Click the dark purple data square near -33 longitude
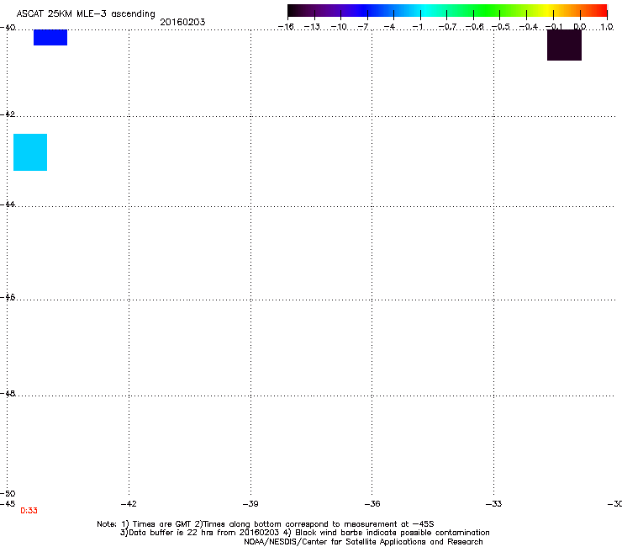Screen dimensions: 622x547 (x=564, y=45)
